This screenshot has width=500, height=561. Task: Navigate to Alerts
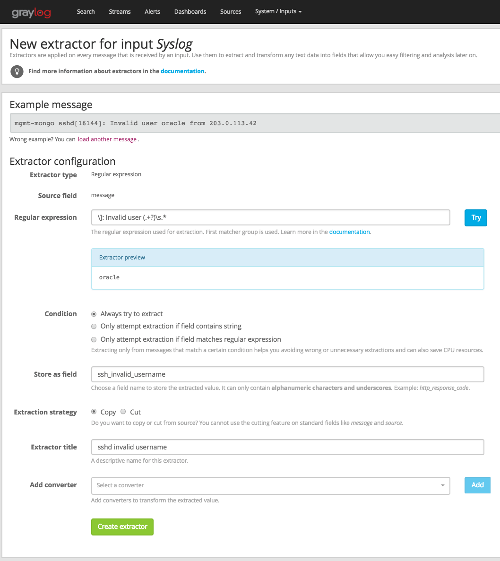[152, 11]
